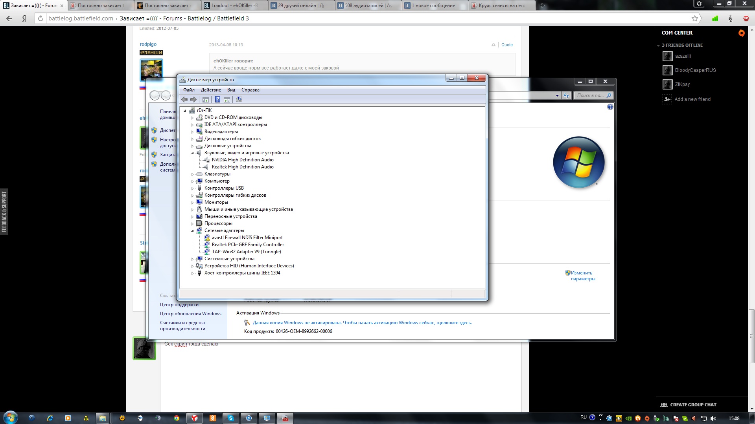Select friend azazelli in Com Center
The image size is (755, 424).
[x=683, y=56]
